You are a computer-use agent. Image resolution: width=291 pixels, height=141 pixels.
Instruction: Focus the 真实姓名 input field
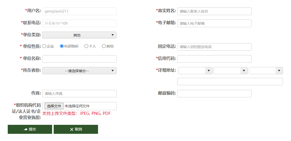pyautogui.click(x=214, y=11)
